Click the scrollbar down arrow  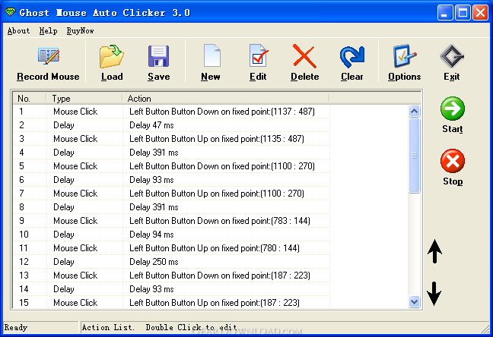pos(415,302)
